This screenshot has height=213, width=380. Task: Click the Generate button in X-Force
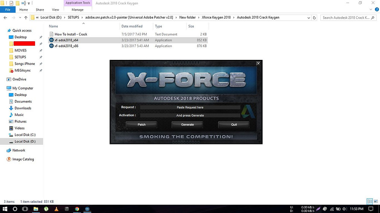click(x=187, y=125)
